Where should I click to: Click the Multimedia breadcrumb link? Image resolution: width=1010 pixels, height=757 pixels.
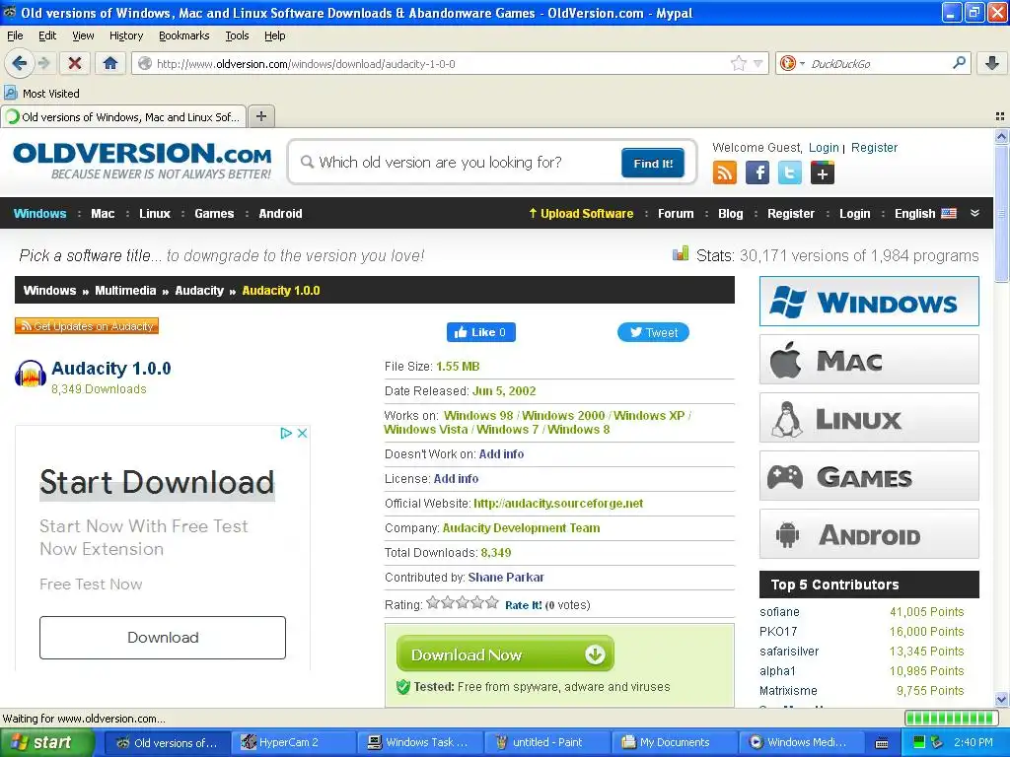125,291
